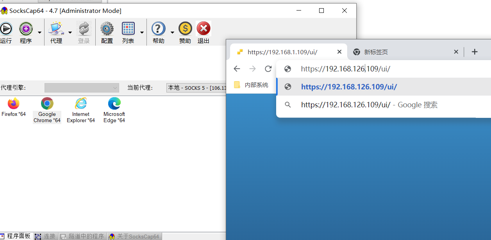
Task: Click the Run (运行) toolbar icon
Action: click(x=6, y=29)
